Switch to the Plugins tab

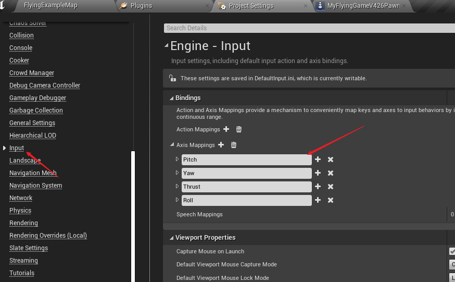tap(141, 6)
